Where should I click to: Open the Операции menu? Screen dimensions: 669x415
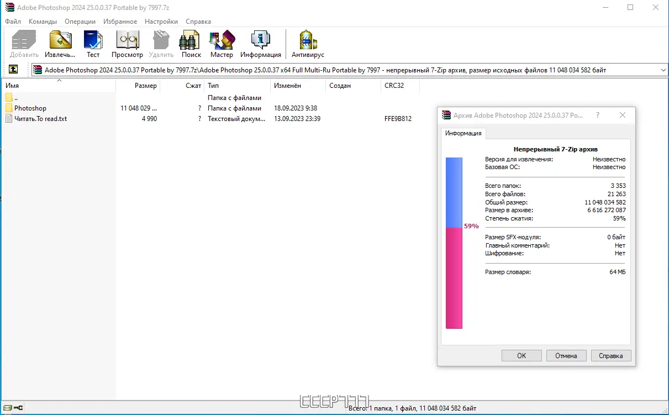pyautogui.click(x=80, y=22)
